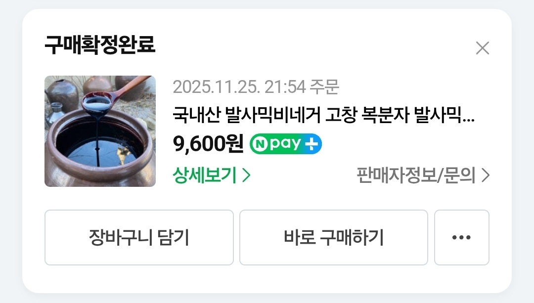Click the 9,600원 price text
This screenshot has height=303, width=534.
pos(208,144)
